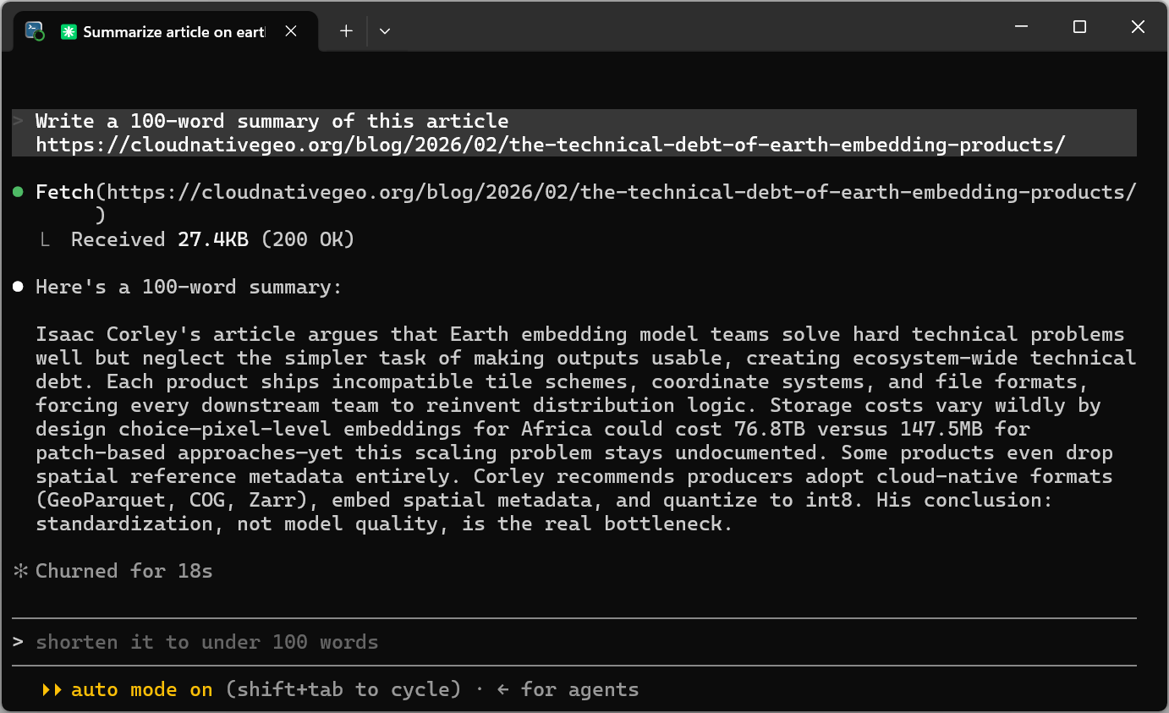Click the white response bullet dot

(x=18, y=287)
